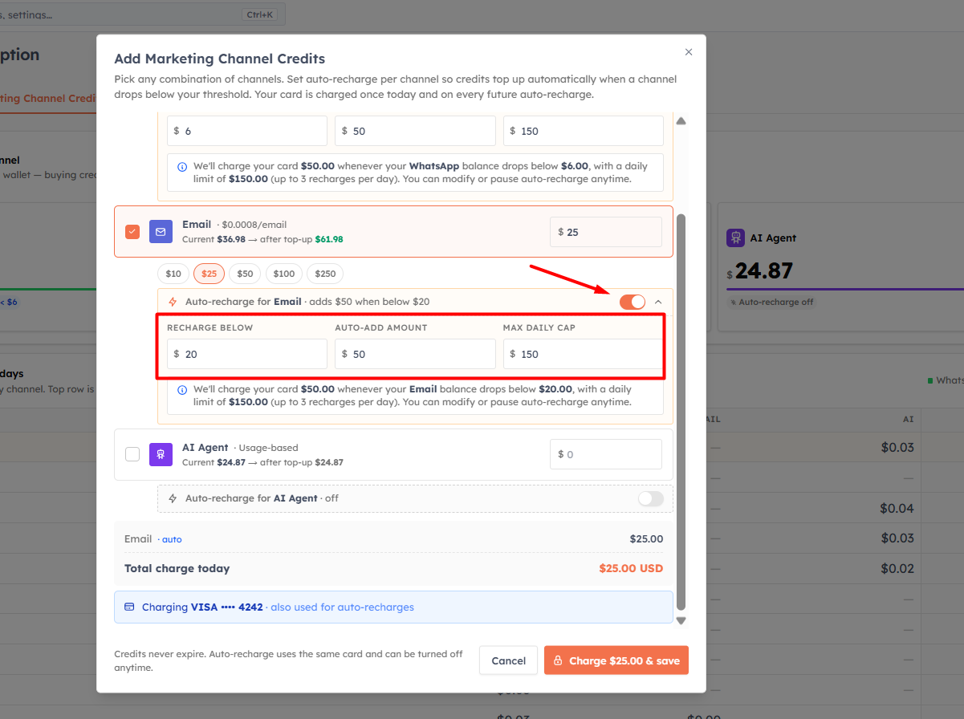The height and width of the screenshot is (719, 964).
Task: Turn off the Email auto-recharge toggle
Action: point(632,302)
